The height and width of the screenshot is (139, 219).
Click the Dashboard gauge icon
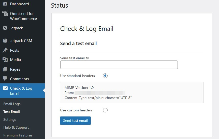(5, 4)
